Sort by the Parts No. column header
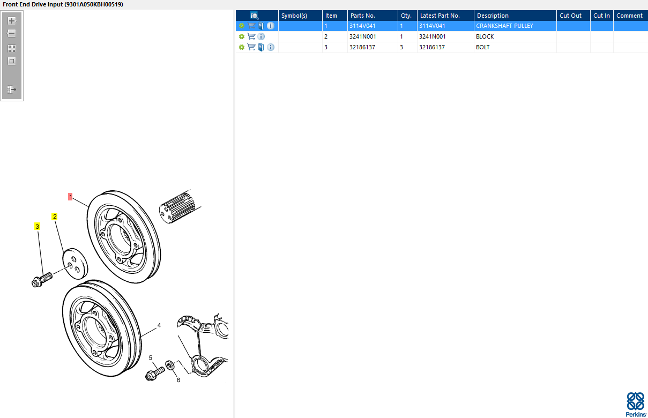The height and width of the screenshot is (418, 648). pyautogui.click(x=373, y=16)
